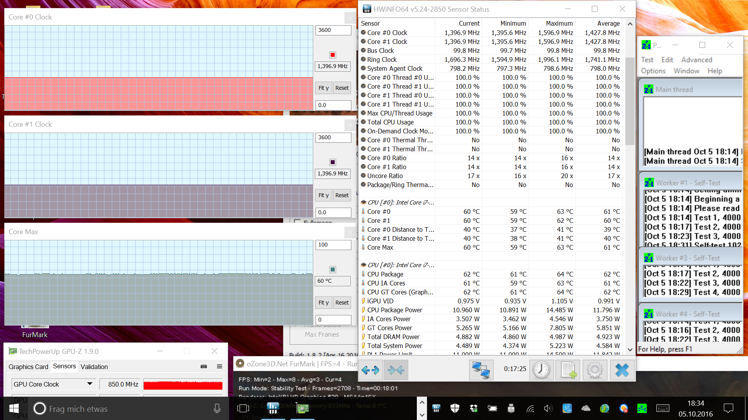Image resolution: width=748 pixels, height=420 pixels.
Task: Click the volume speaker tray icon
Action: tap(548, 408)
